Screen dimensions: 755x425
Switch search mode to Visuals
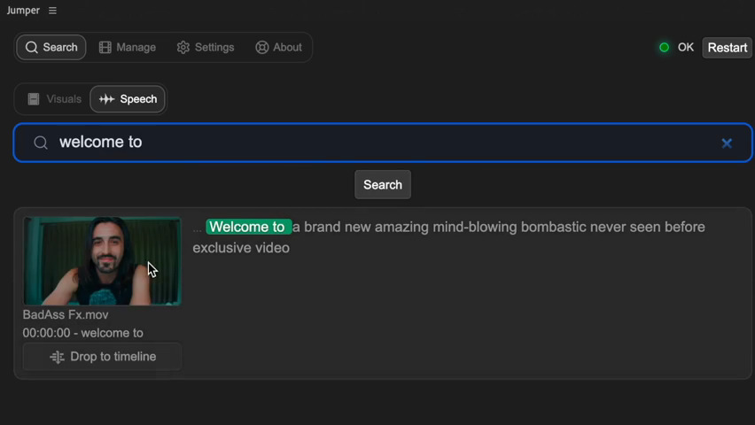54,99
